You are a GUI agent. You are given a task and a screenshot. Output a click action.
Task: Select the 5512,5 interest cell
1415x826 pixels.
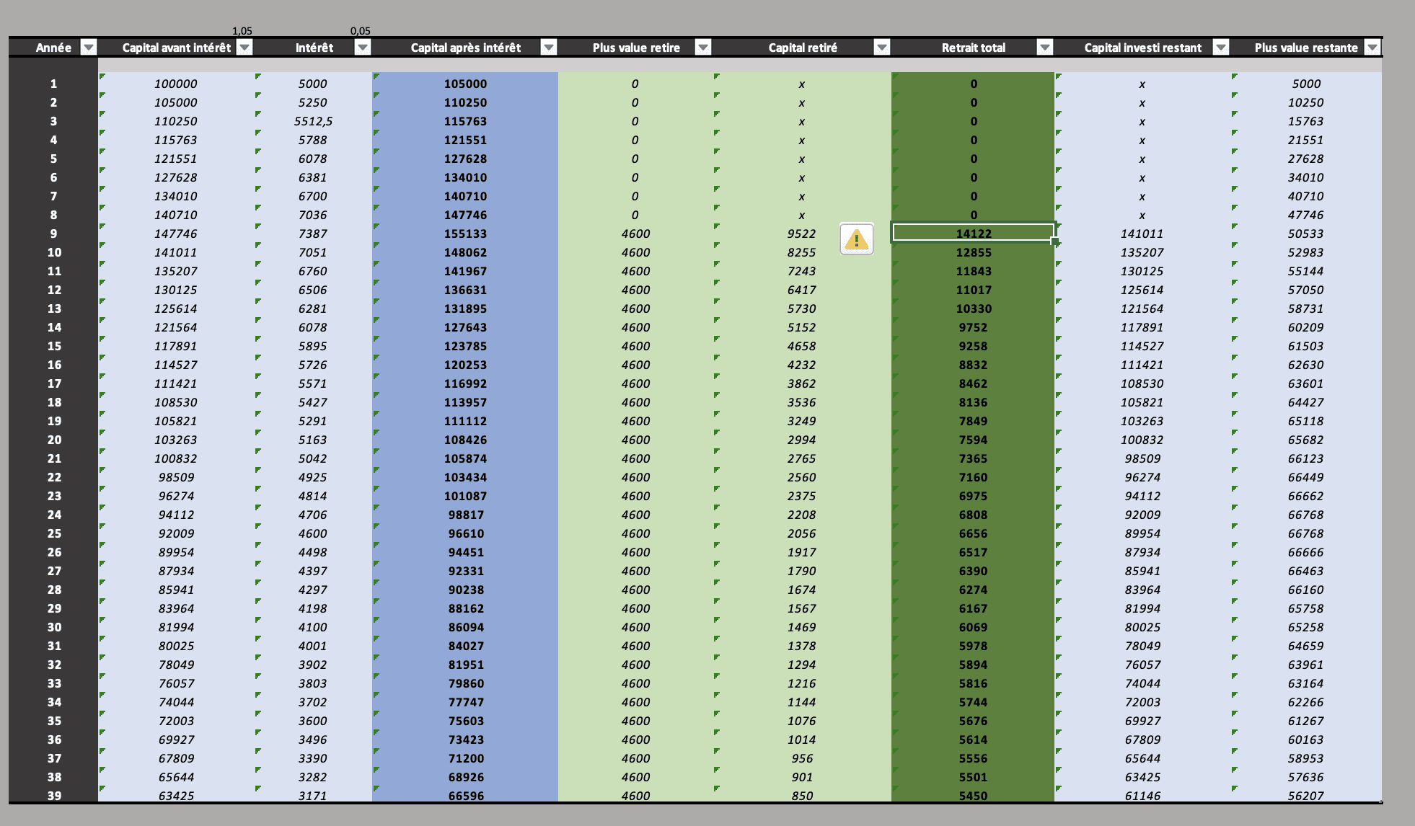tap(312, 121)
